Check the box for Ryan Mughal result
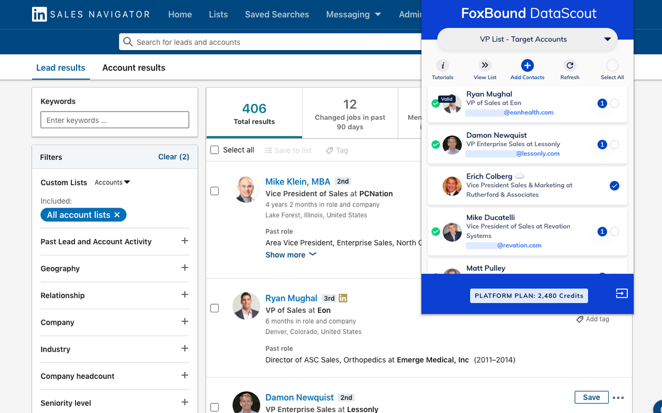 point(215,308)
